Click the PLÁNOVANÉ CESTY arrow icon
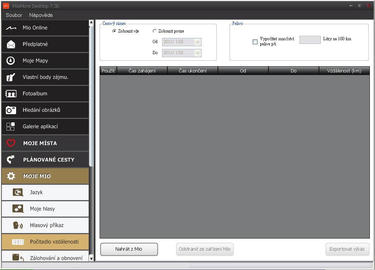 click(11, 160)
